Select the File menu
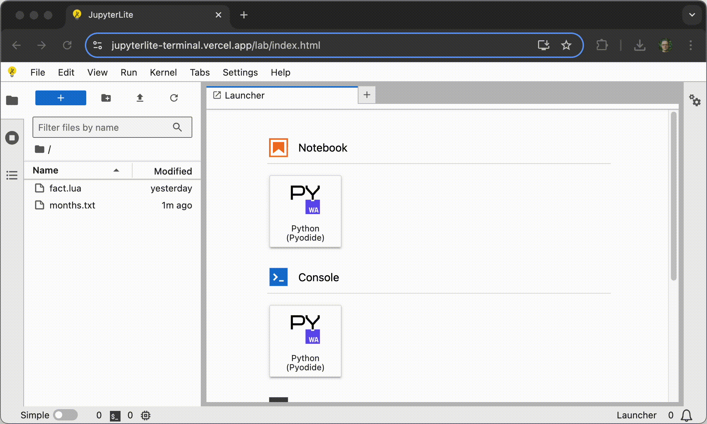The width and height of the screenshot is (707, 424). point(37,72)
